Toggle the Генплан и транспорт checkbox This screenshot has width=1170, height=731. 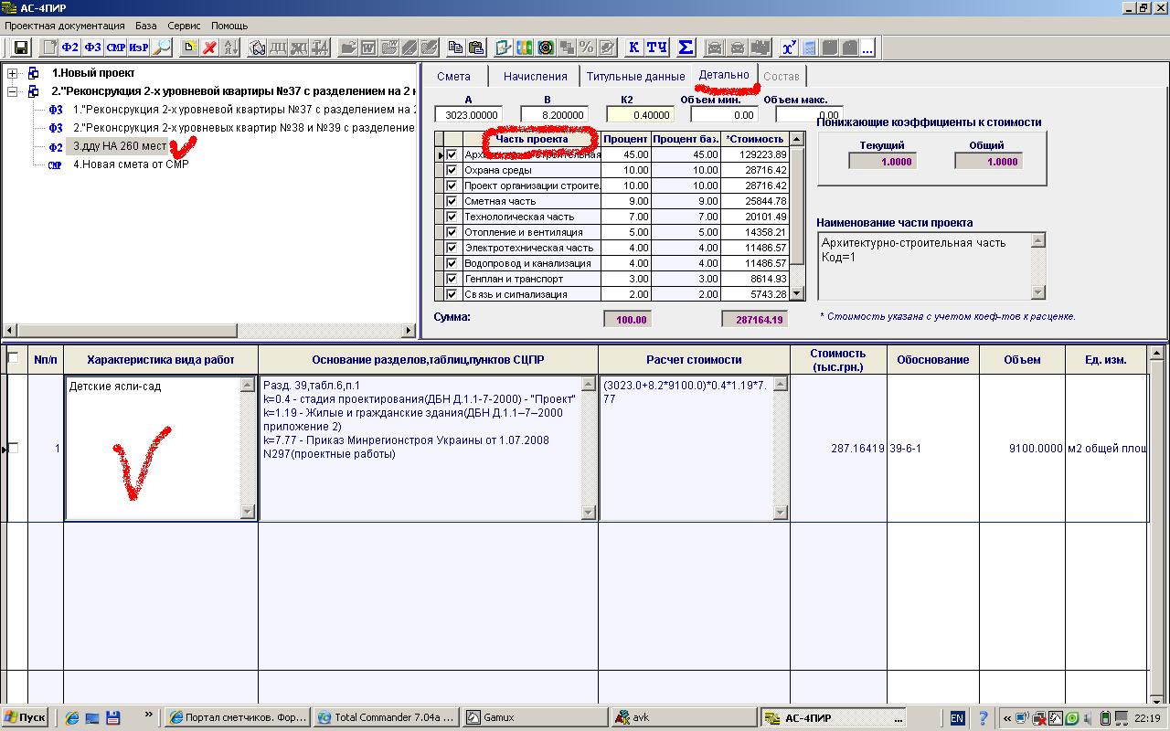coord(452,279)
